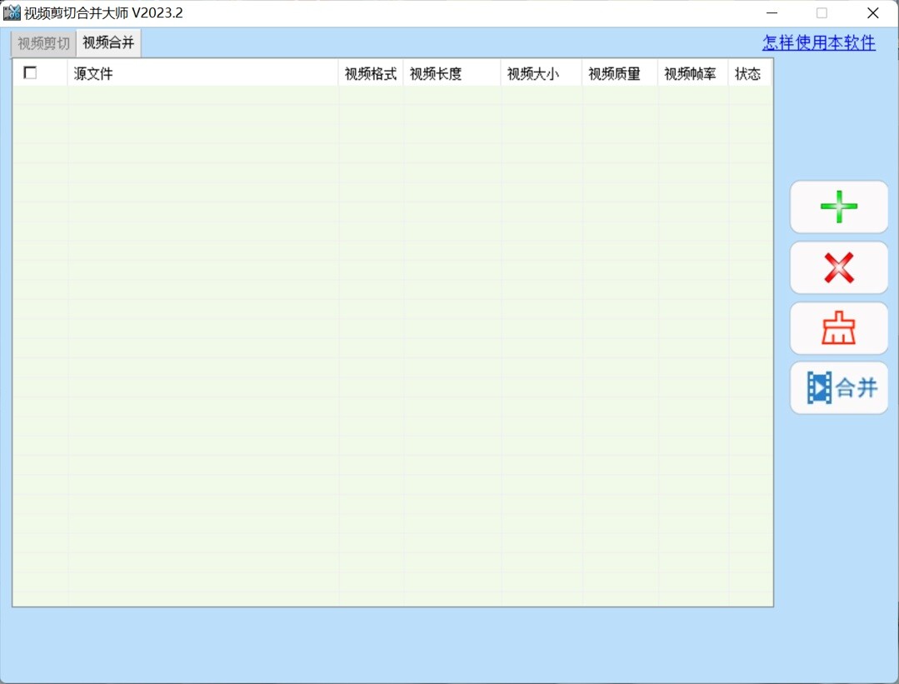Click the 源文件 column header
The height and width of the screenshot is (684, 899).
click(202, 73)
